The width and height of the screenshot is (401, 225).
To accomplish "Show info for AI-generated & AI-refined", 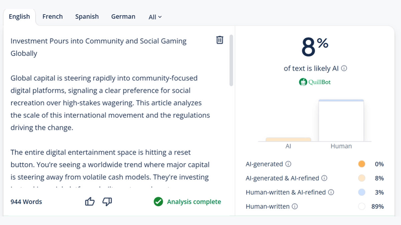I will (x=324, y=178).
